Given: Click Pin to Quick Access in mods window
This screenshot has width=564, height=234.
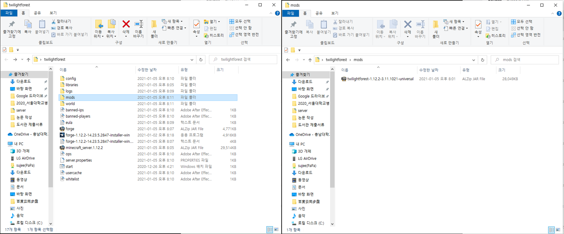Looking at the screenshot, I should click(293, 29).
